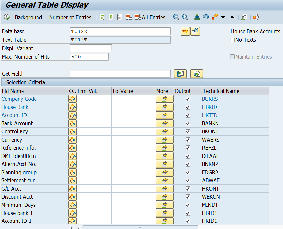Click the highlighter/eraser icon in toolbar
Image resolution: width=283 pixels, height=229 pixels.
coord(215,17)
